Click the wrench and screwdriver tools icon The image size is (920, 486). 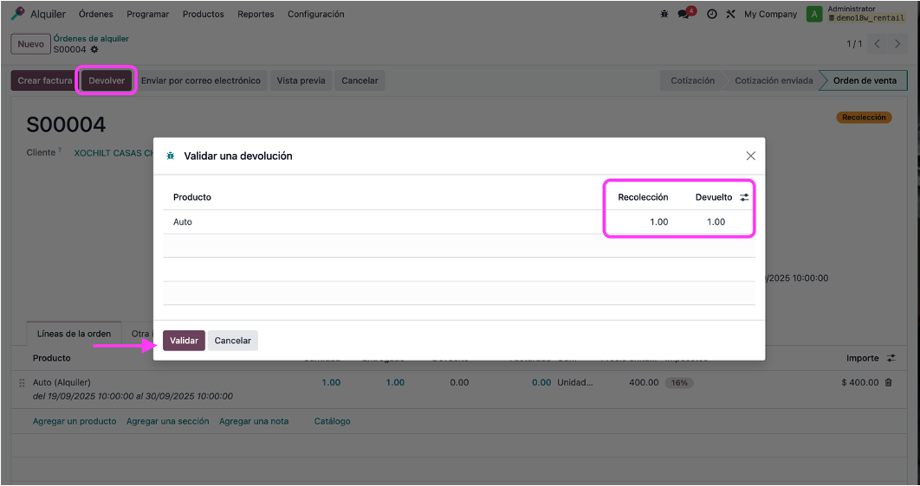pos(730,14)
